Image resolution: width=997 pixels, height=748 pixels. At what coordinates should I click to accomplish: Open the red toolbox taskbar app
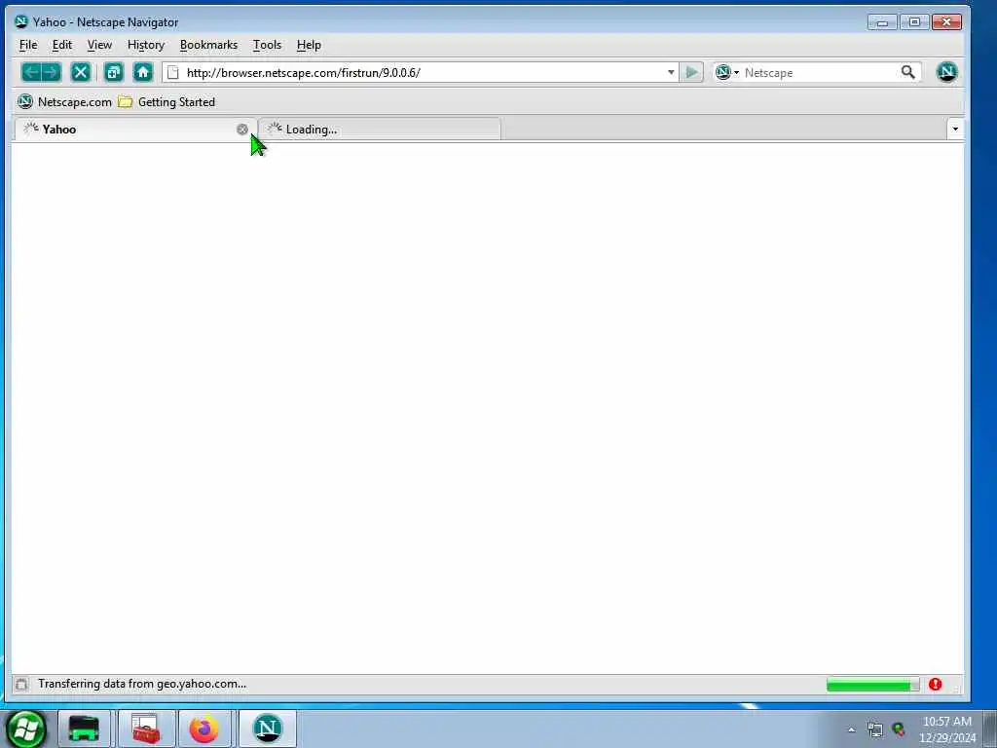(x=146, y=729)
